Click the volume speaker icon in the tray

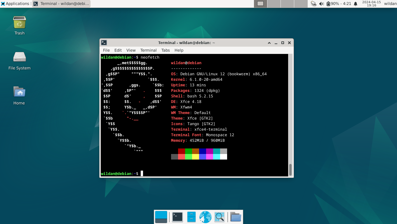pyautogui.click(x=321, y=4)
